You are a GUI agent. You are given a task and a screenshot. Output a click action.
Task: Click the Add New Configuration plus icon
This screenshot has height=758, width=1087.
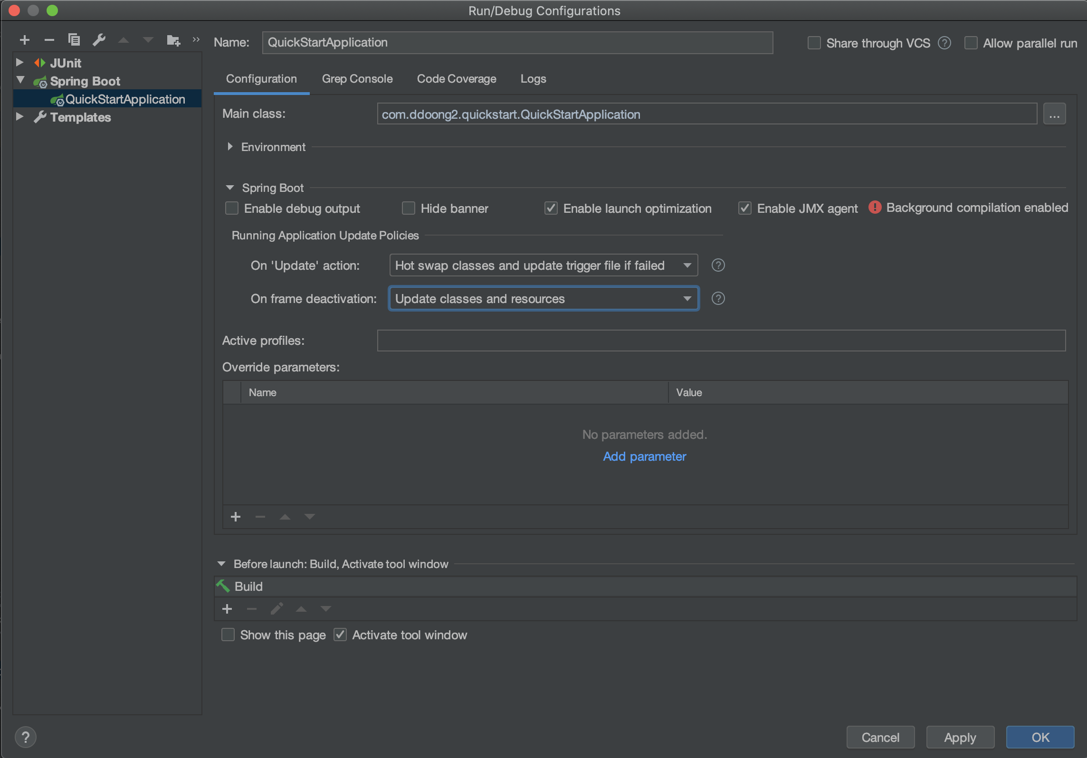[25, 40]
